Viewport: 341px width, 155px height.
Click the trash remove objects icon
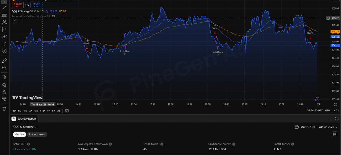(4, 108)
